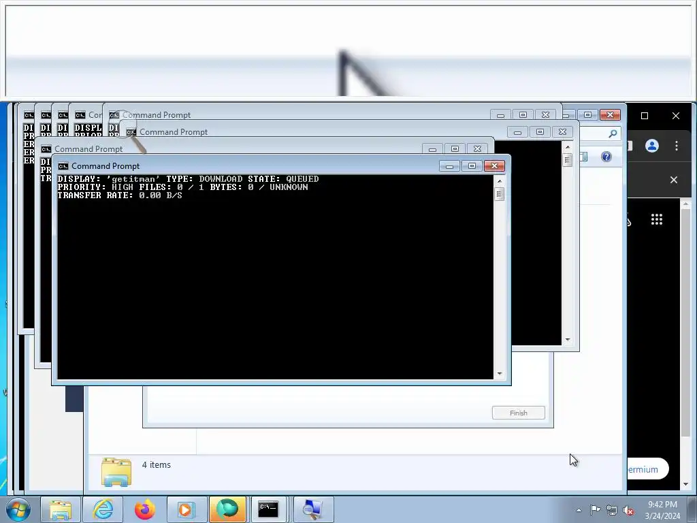
Task: Open Action Center flag icon
Action: [x=595, y=510]
